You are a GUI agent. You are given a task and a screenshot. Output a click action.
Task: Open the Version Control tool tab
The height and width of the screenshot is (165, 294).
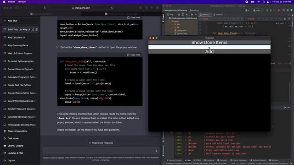pyautogui.click(x=174, y=160)
